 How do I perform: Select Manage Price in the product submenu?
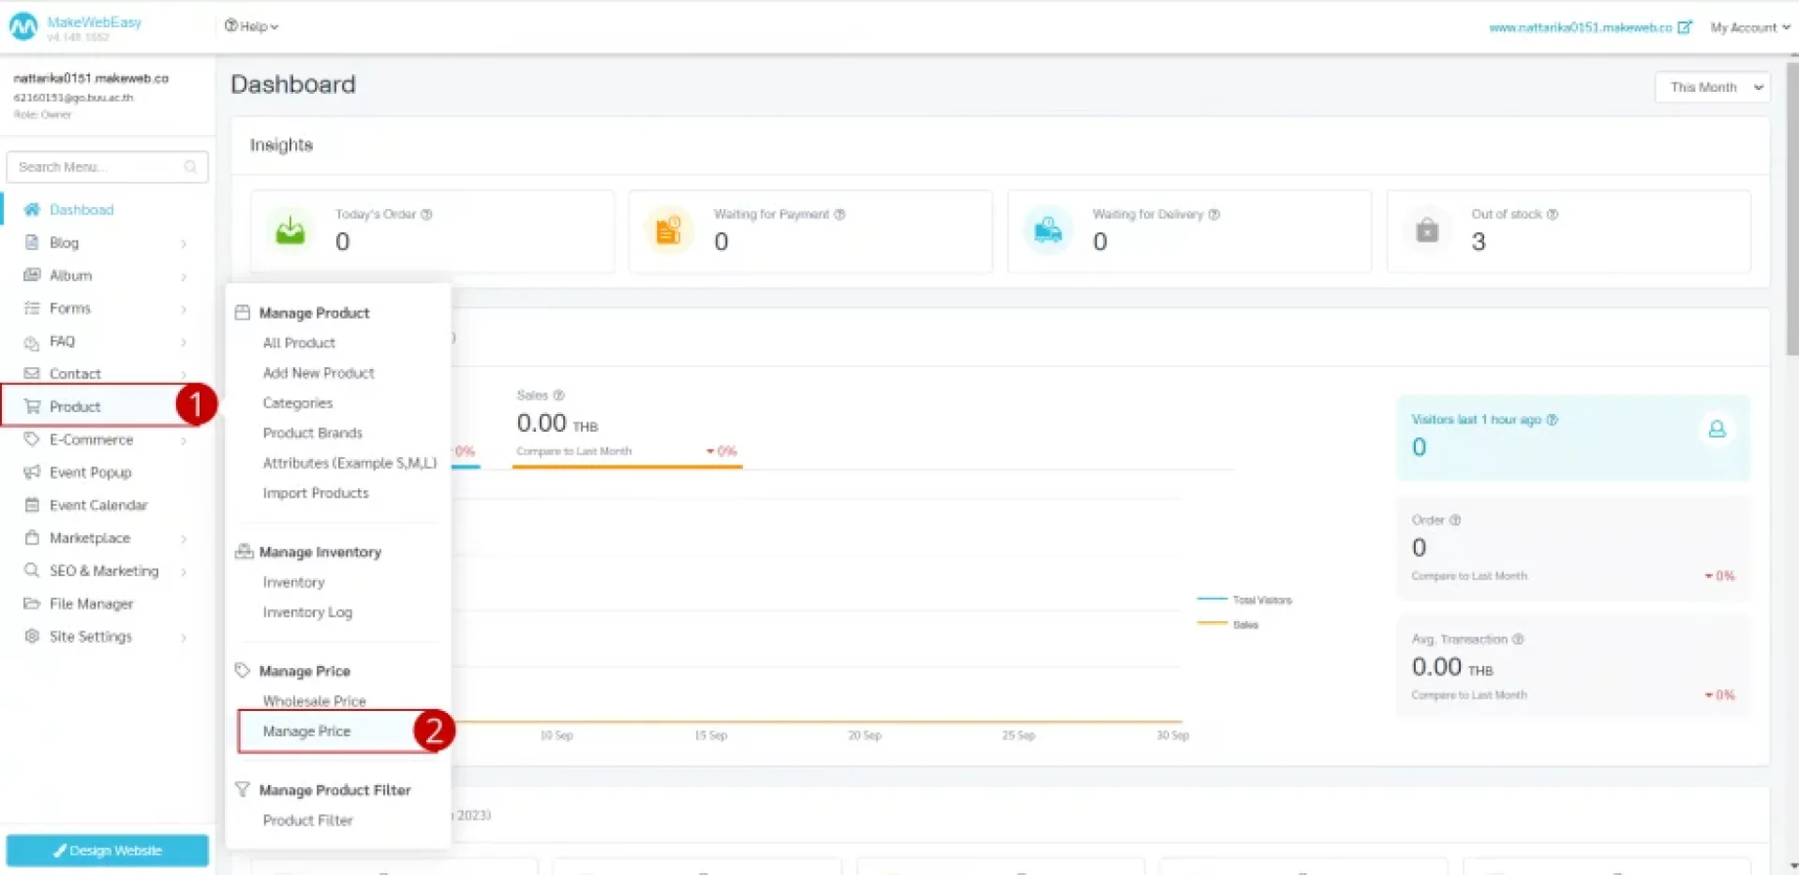(x=306, y=731)
